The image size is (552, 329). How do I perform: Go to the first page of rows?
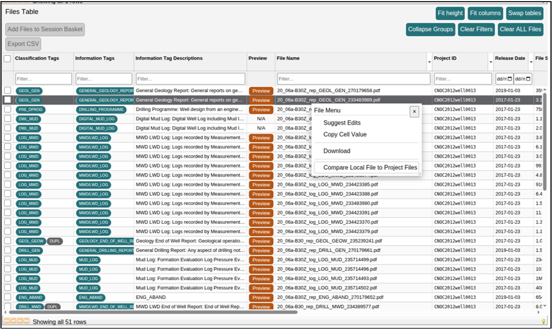point(7,321)
